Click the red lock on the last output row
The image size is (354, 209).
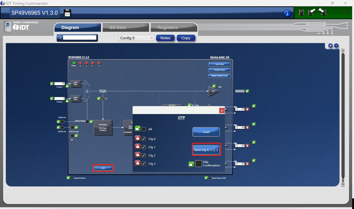[x=247, y=164]
